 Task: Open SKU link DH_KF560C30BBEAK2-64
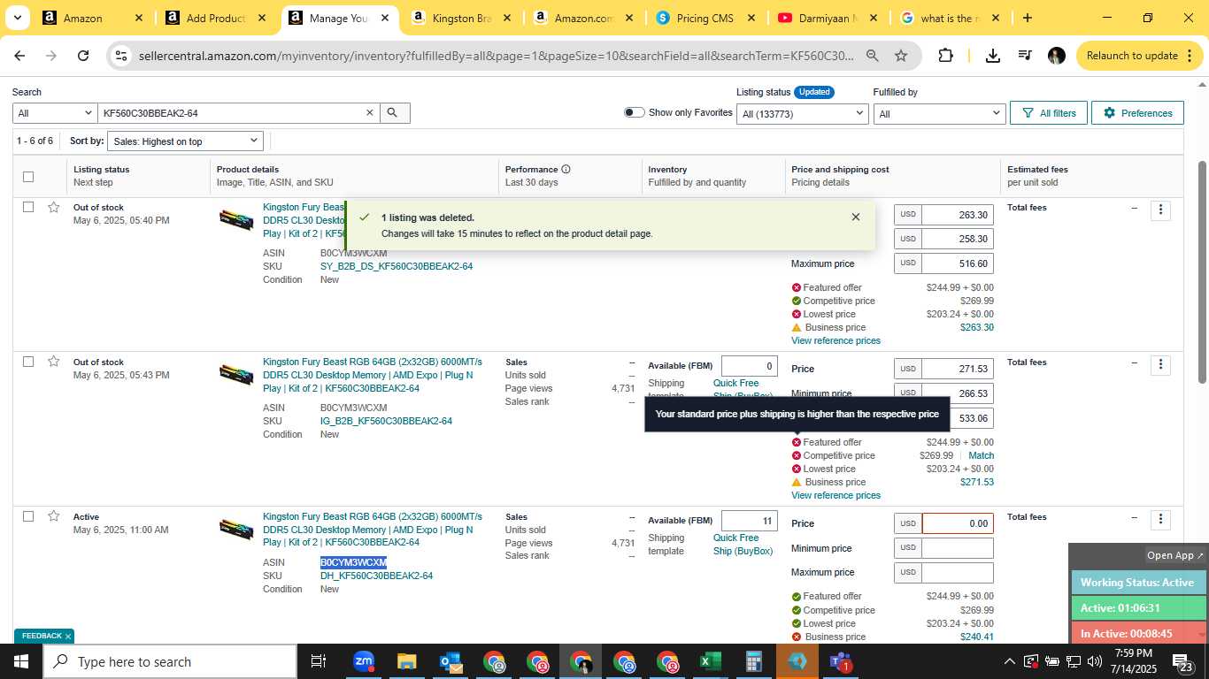click(376, 576)
